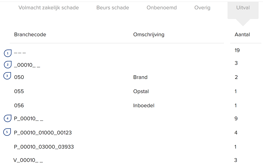Click the numbered marker 4 icon
The height and width of the screenshot is (167, 263).
(8, 118)
